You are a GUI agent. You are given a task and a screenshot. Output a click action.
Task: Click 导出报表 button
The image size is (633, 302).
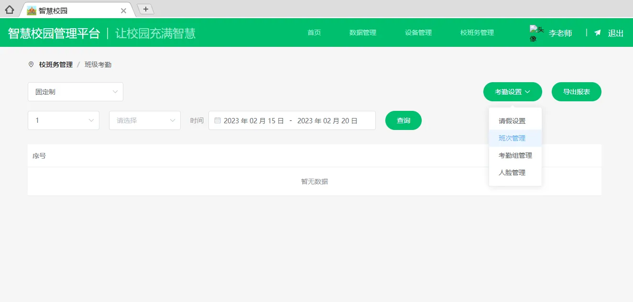[577, 92]
